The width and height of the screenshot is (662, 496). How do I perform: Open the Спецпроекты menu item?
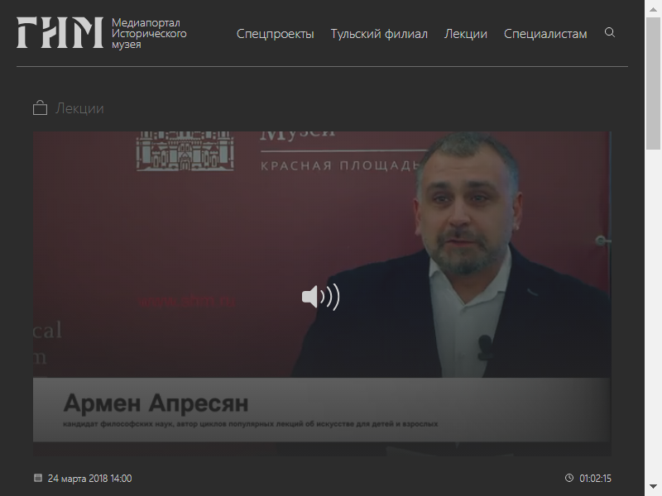pos(275,34)
